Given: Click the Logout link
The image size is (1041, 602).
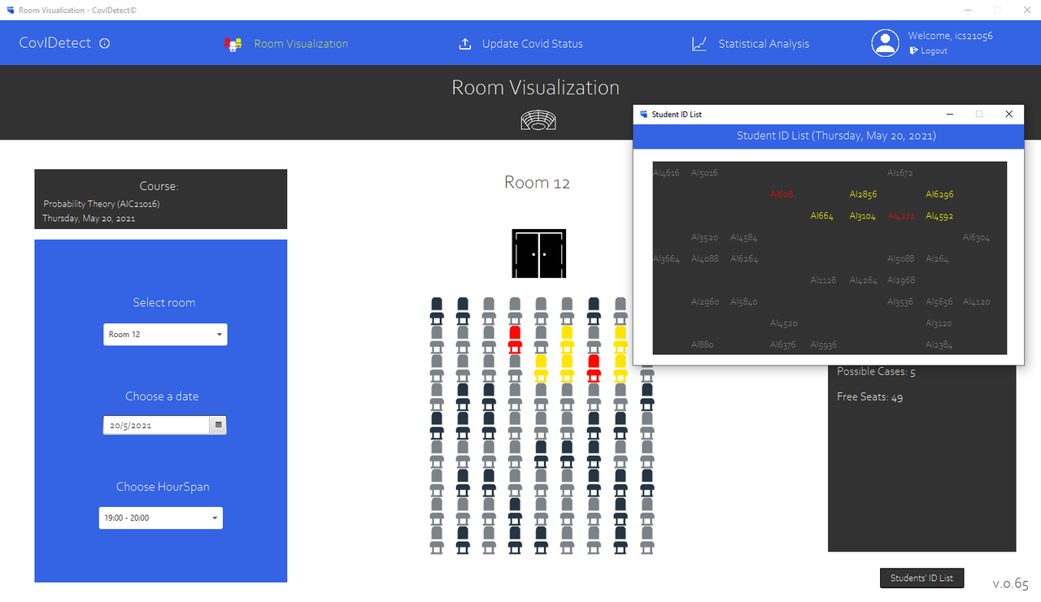Looking at the screenshot, I should coord(934,50).
